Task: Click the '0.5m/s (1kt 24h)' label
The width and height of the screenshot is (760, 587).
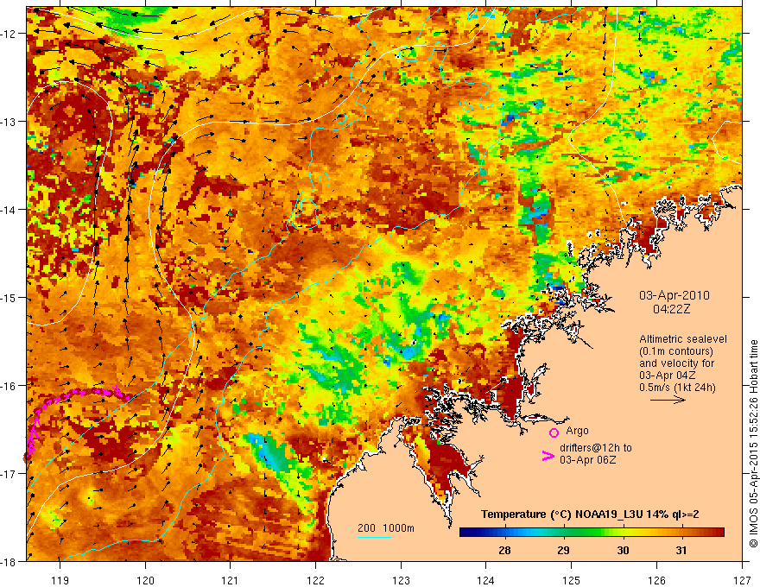Action: pos(677,388)
